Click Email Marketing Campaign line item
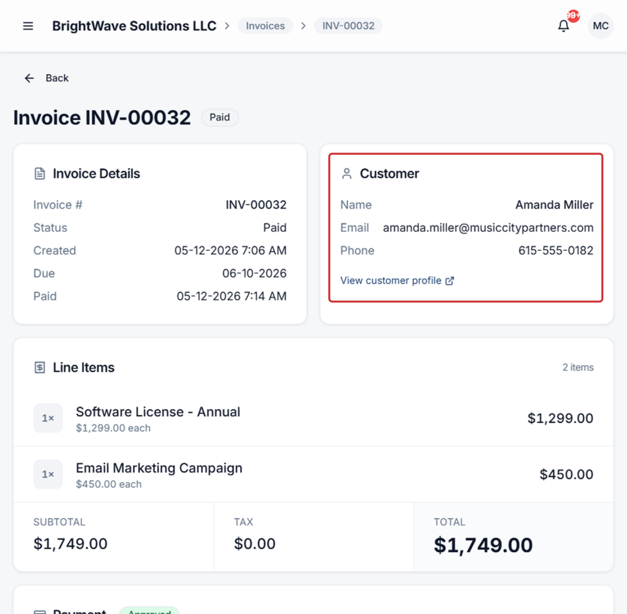 click(x=159, y=468)
